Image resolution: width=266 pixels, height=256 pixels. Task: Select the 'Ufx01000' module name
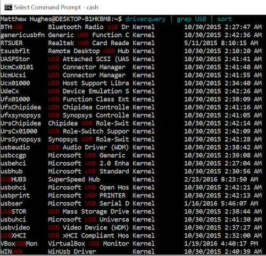pos(15,99)
